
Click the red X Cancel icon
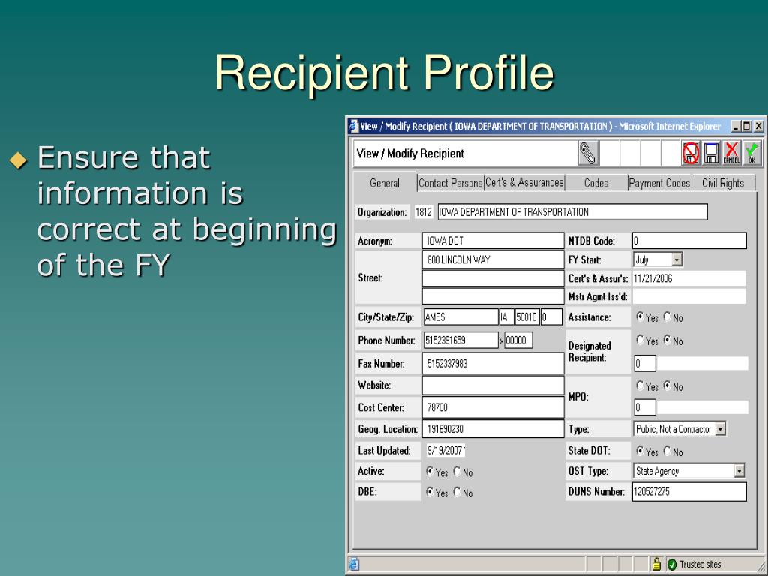coord(732,153)
